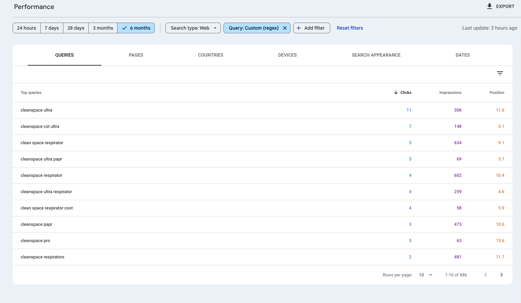The image size is (521, 303).
Task: Select the 'cleanspace ultra respirator' query
Action: [x=46, y=192]
